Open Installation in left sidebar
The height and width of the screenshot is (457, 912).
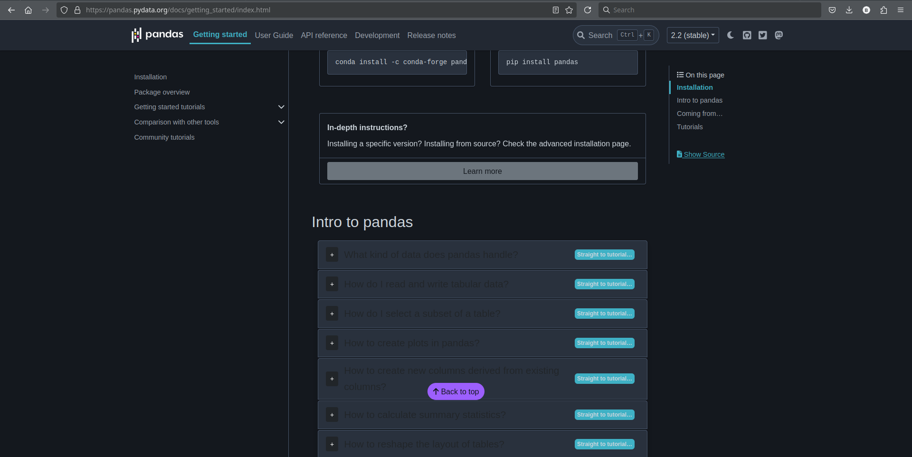[x=151, y=77]
